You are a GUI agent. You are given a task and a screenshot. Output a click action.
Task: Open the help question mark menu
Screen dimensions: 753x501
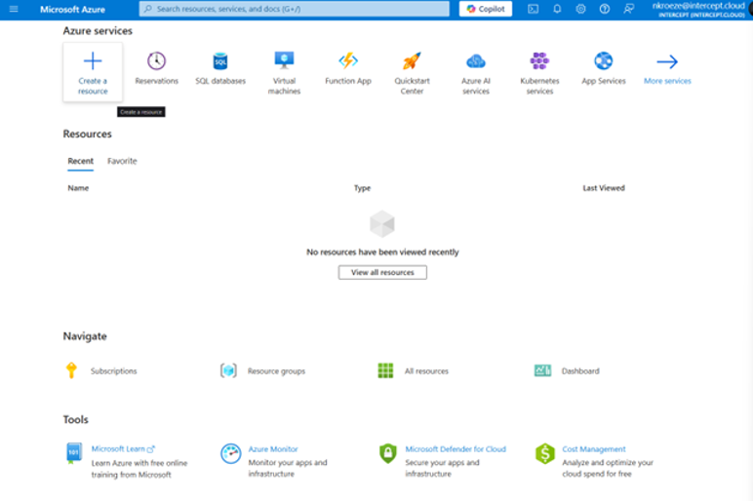click(x=605, y=9)
